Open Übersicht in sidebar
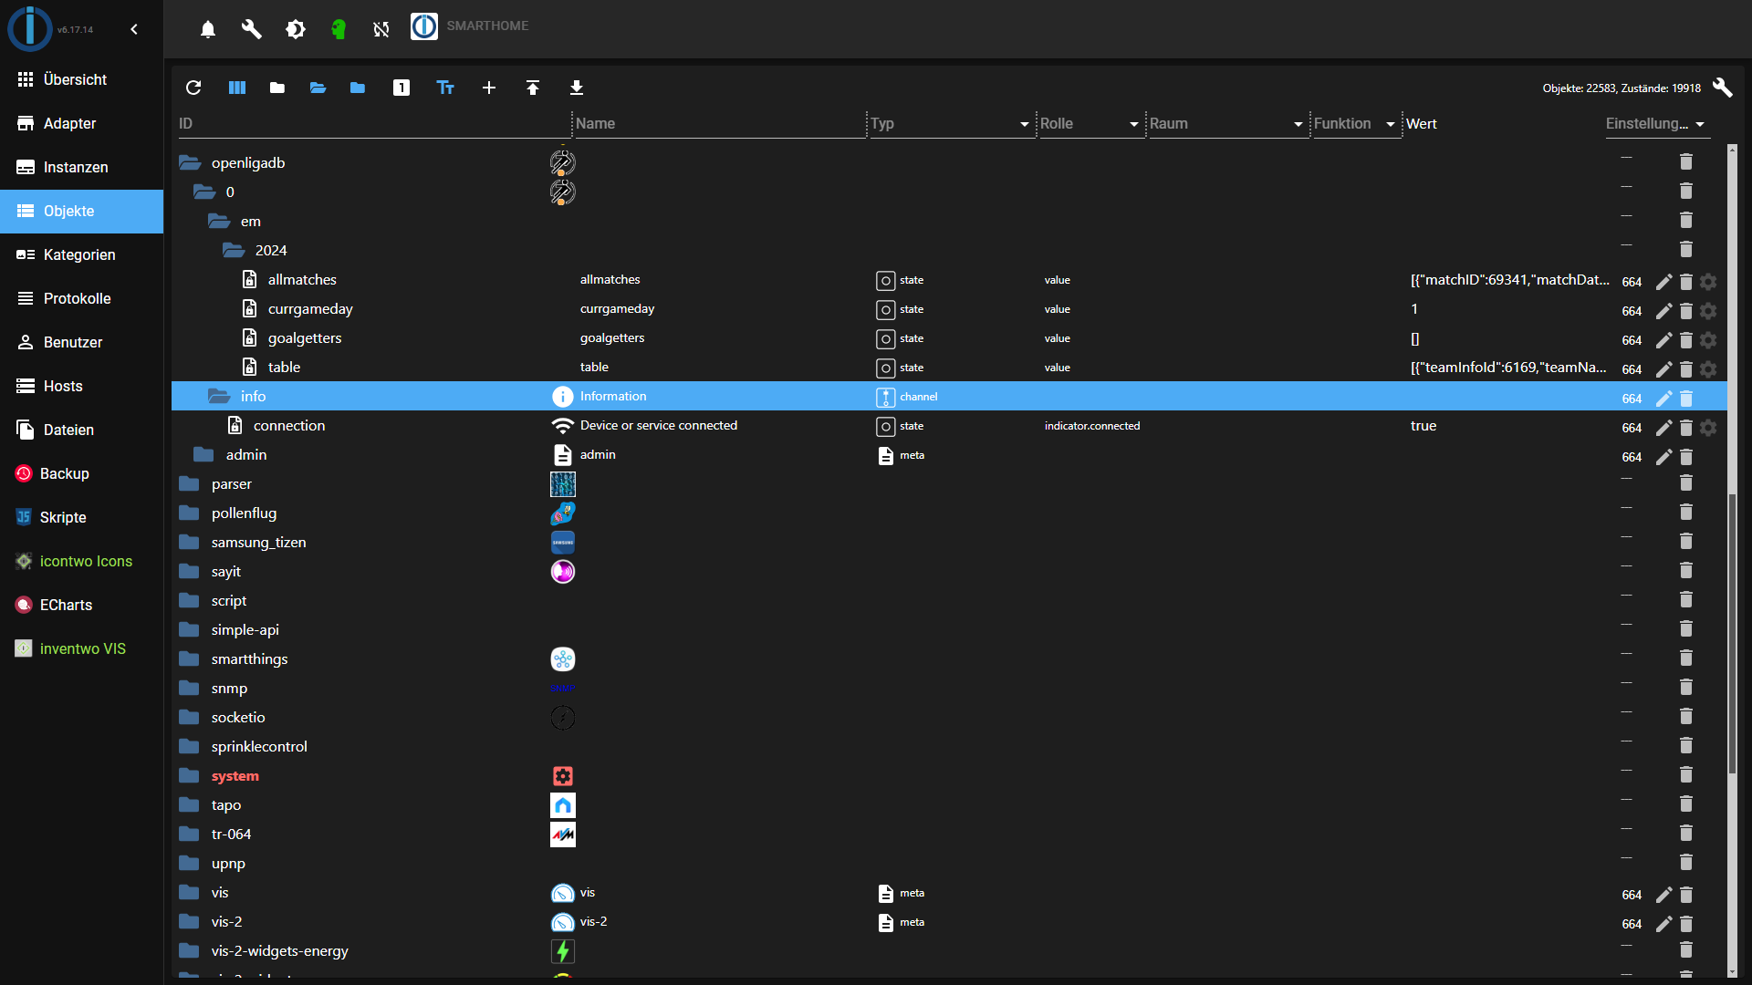Viewport: 1752px width, 985px height. [81, 79]
